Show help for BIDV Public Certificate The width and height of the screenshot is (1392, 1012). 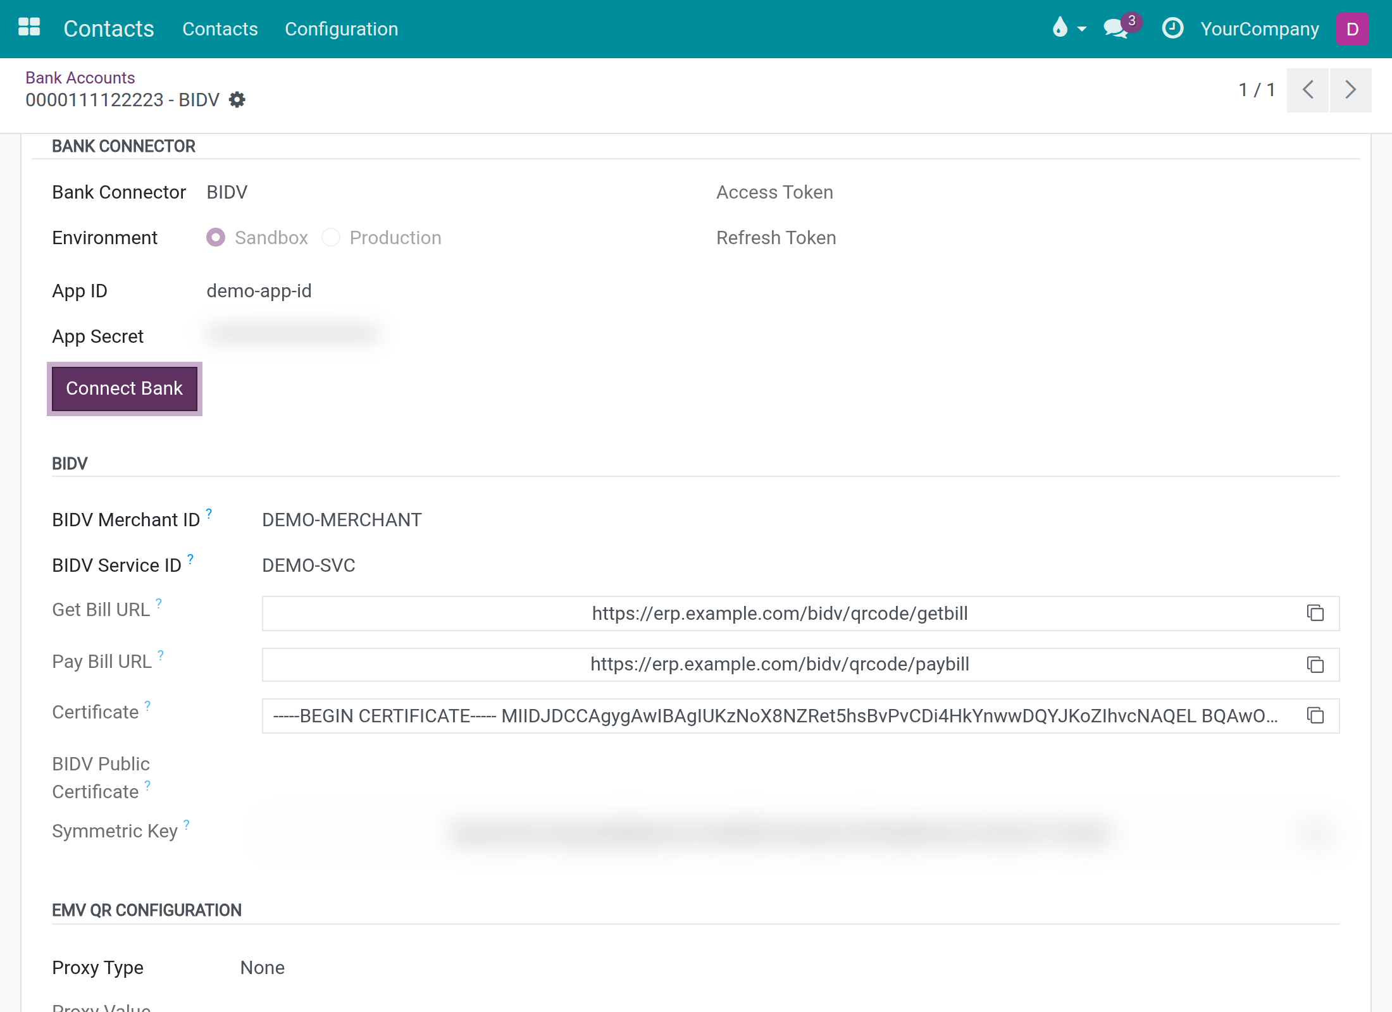147,786
